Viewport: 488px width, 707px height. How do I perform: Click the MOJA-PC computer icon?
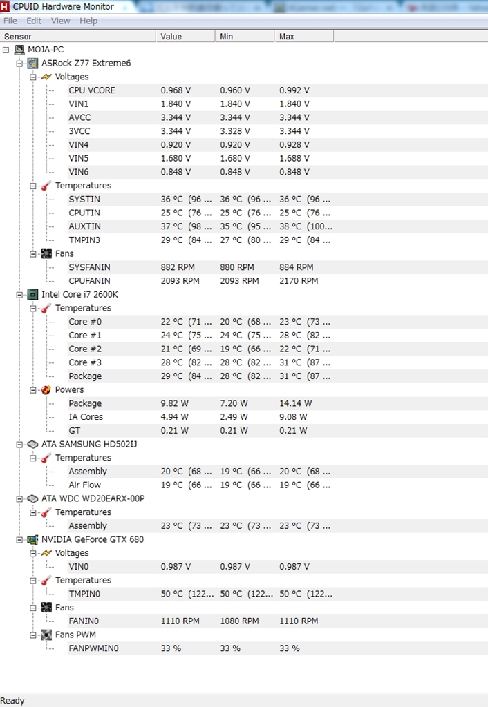click(x=19, y=50)
